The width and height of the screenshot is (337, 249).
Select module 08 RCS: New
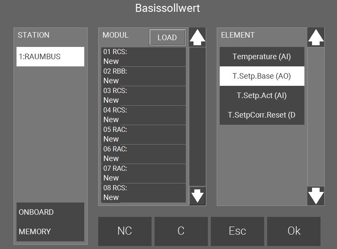[144, 193]
